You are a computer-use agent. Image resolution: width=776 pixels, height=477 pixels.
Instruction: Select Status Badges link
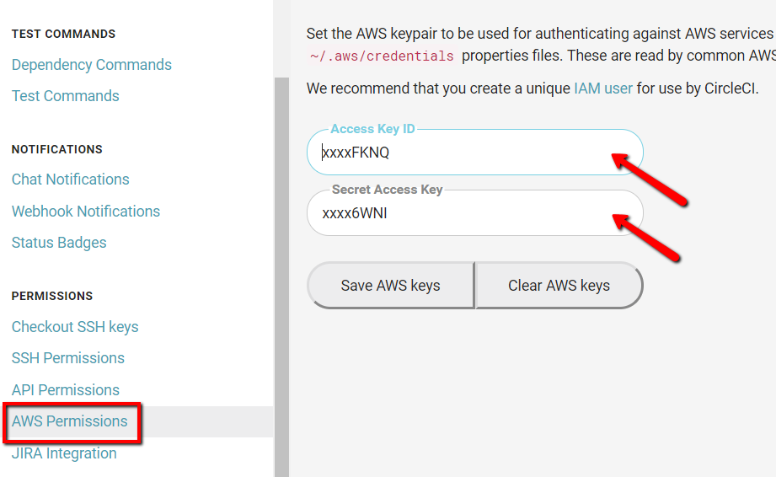[x=59, y=243]
